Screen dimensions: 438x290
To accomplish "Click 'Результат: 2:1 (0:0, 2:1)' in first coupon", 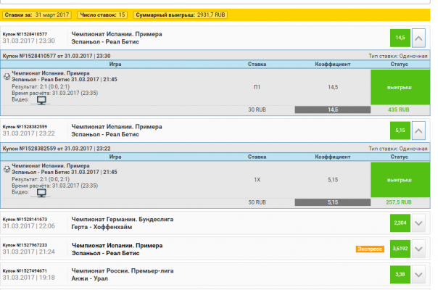I will pyautogui.click(x=41, y=86).
